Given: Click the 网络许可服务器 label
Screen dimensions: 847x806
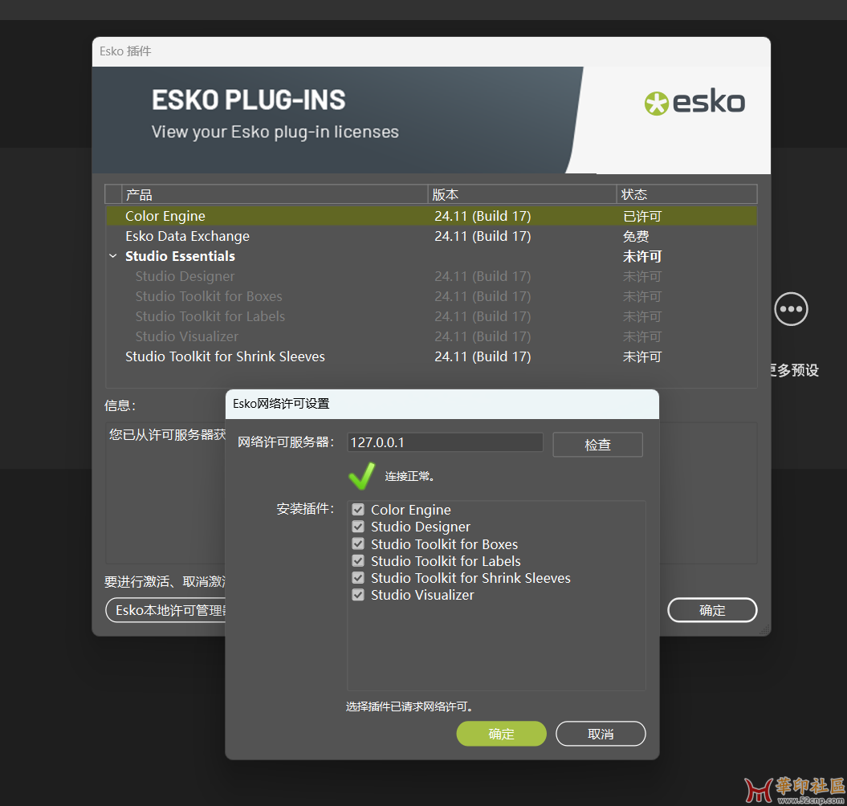Looking at the screenshot, I should (286, 442).
